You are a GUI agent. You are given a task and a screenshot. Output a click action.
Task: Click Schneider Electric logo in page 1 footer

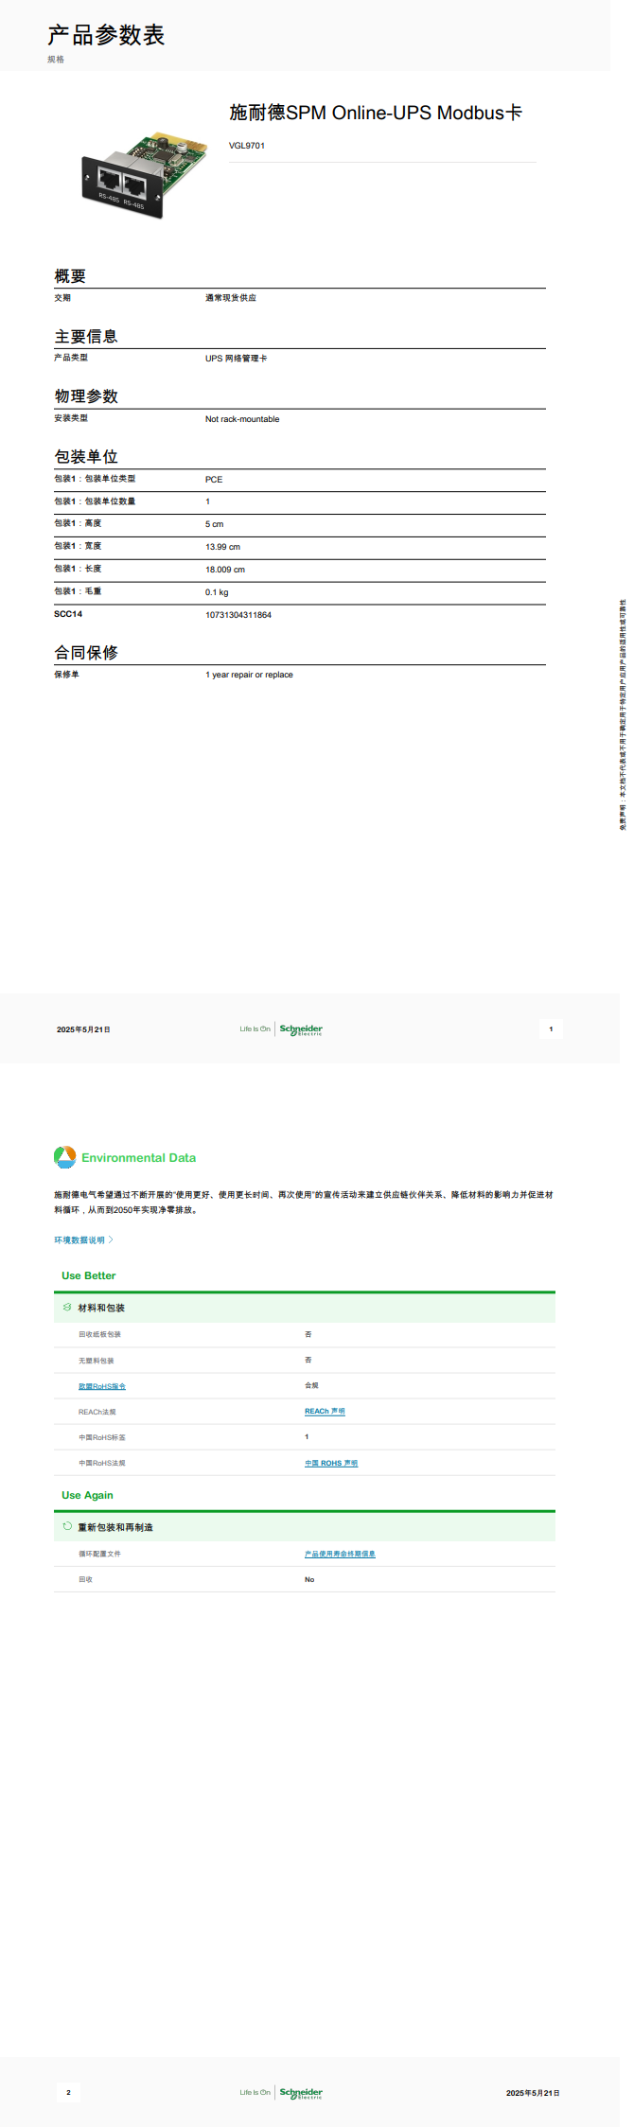pyautogui.click(x=301, y=1029)
